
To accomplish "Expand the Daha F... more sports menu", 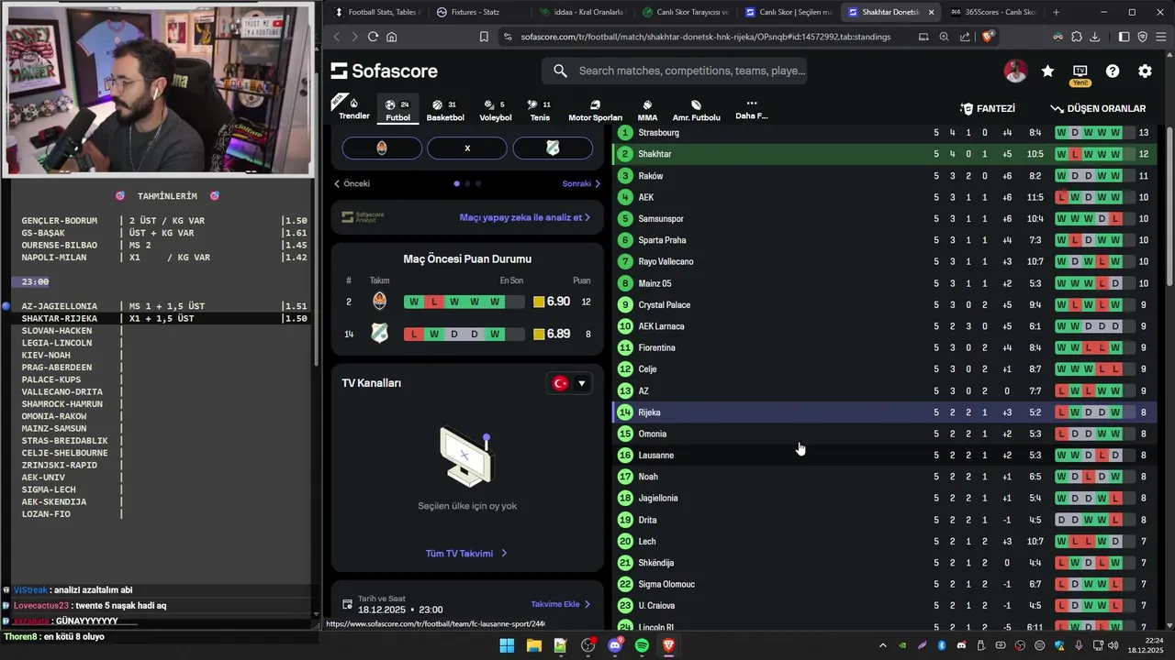I will (x=751, y=109).
